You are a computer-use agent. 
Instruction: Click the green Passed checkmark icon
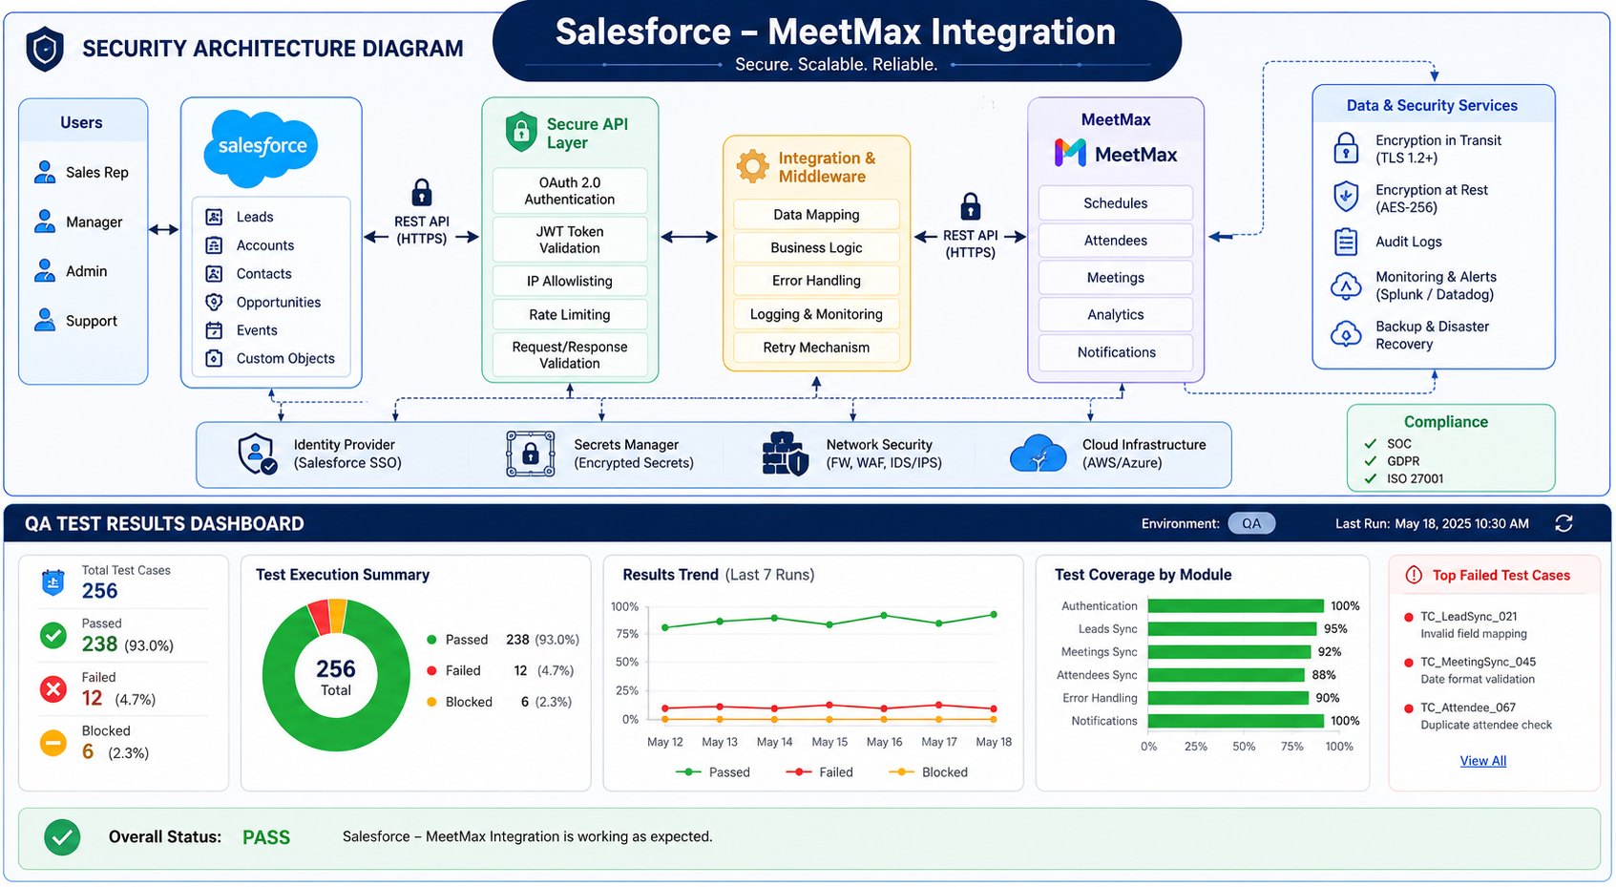click(x=53, y=635)
